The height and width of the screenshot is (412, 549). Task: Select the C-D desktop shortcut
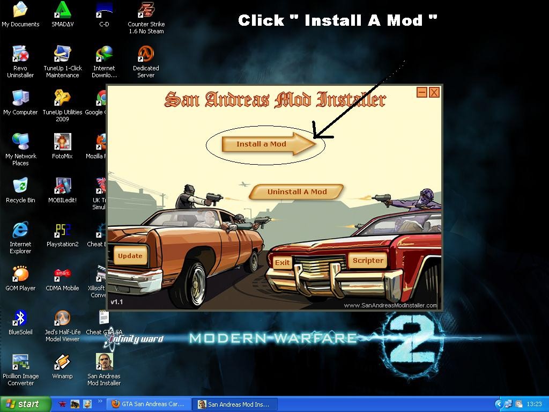pyautogui.click(x=104, y=14)
